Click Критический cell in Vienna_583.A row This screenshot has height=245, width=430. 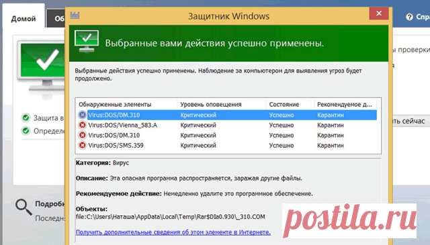(198, 125)
